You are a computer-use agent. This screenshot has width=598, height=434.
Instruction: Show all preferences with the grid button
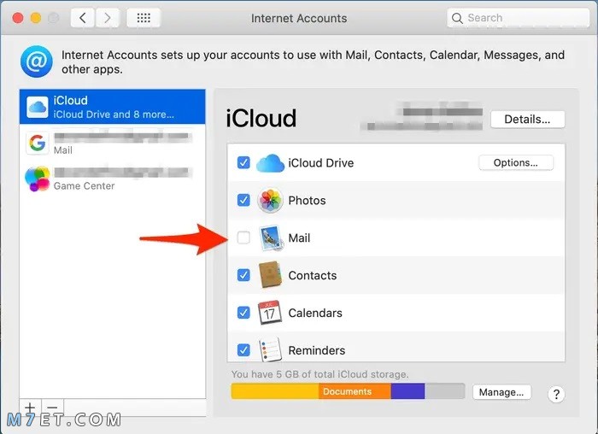pyautogui.click(x=144, y=18)
